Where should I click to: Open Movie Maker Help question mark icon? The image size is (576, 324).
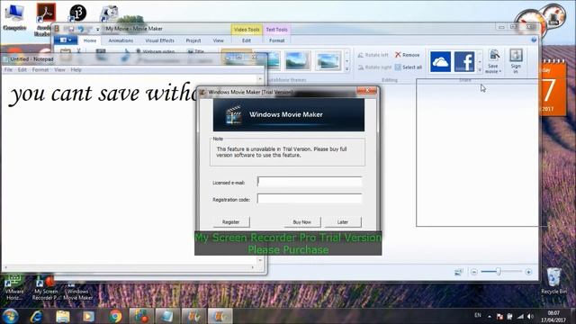(534, 40)
